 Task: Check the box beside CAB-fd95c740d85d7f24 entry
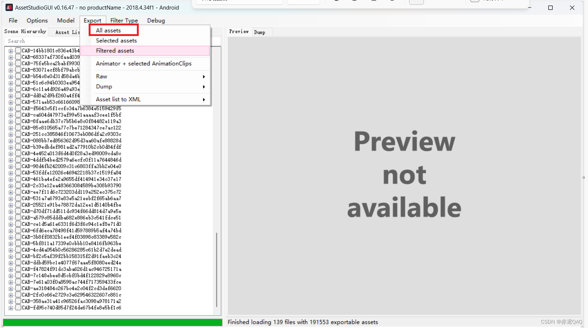(18, 308)
